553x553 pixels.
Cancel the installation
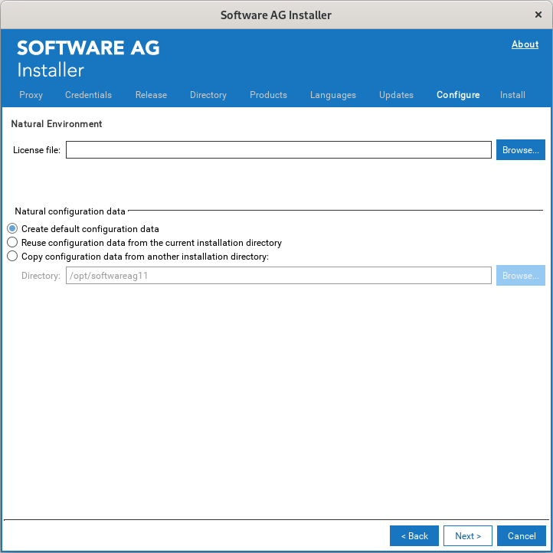[521, 536]
